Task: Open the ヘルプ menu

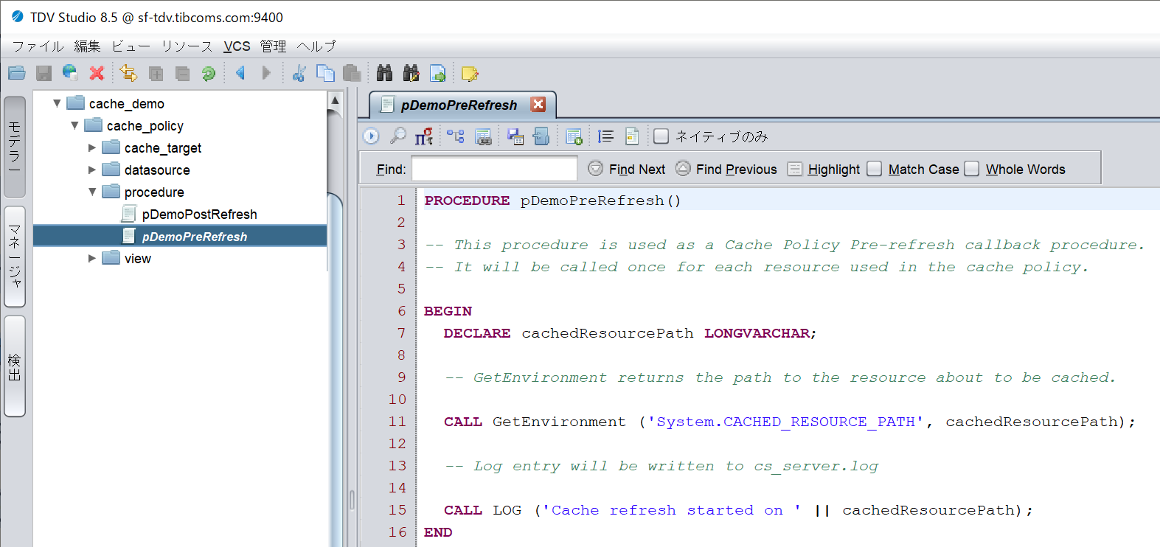Action: click(316, 46)
